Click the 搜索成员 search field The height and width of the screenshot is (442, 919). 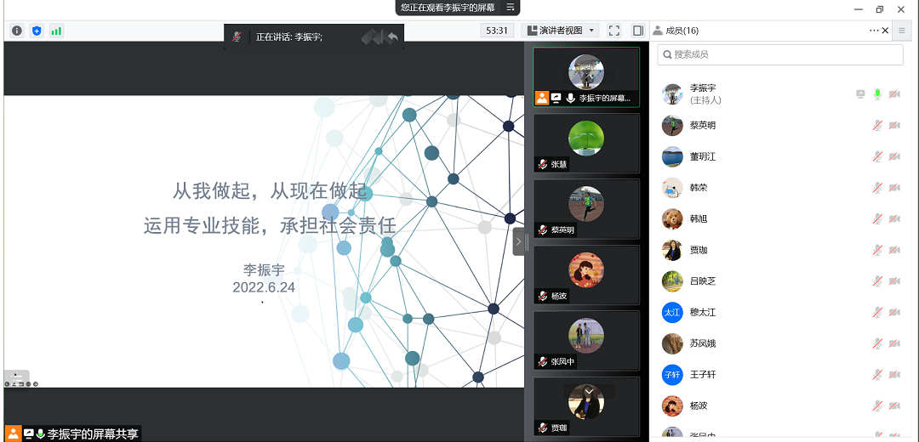tap(780, 54)
